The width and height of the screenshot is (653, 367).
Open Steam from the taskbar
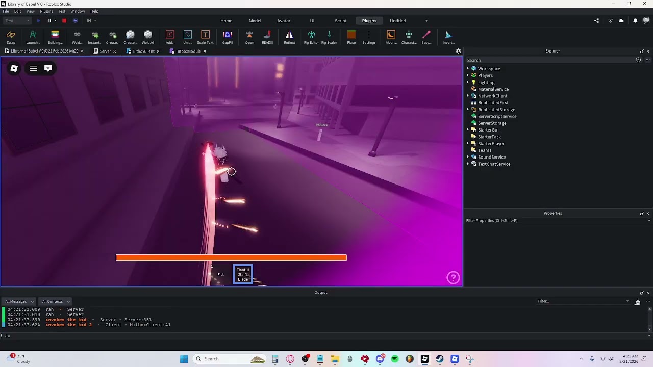click(440, 359)
